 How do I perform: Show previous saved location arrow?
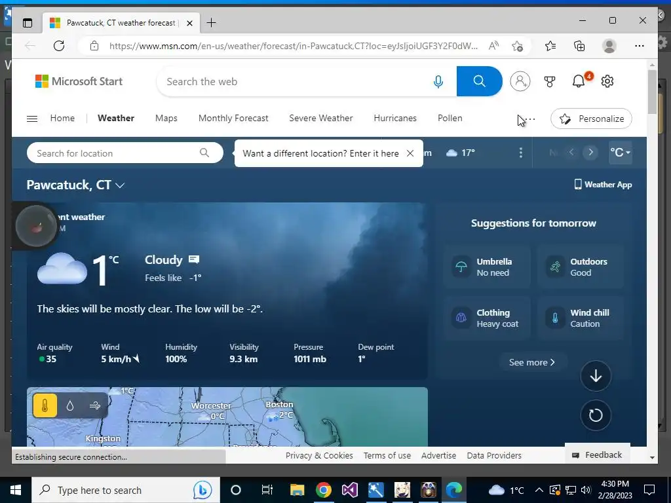571,152
